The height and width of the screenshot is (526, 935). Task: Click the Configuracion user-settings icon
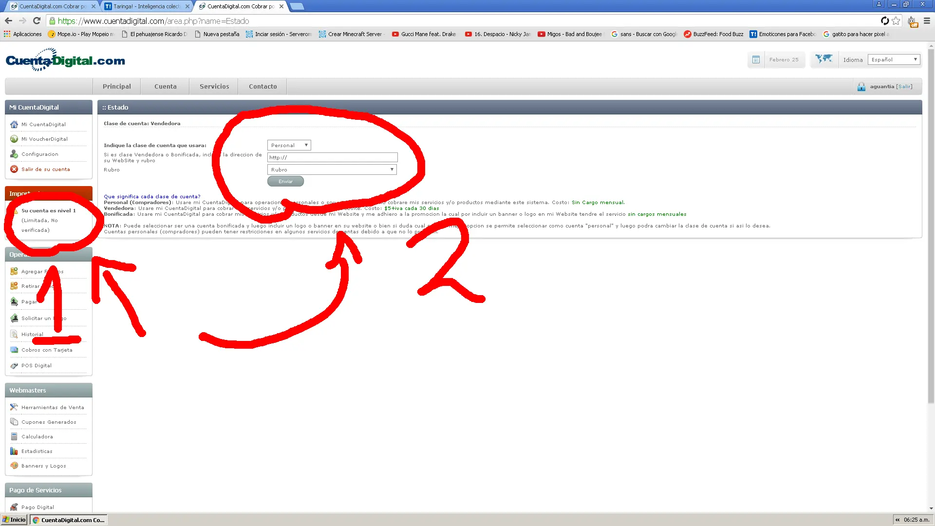(14, 154)
